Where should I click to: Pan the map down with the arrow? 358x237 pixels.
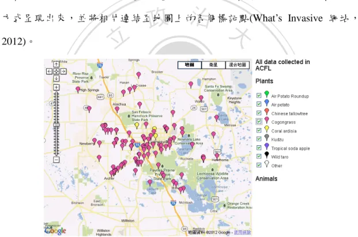pyautogui.click(x=56, y=78)
